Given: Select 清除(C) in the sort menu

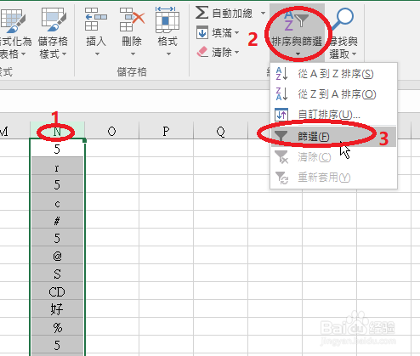Looking at the screenshot, I should (333, 157).
